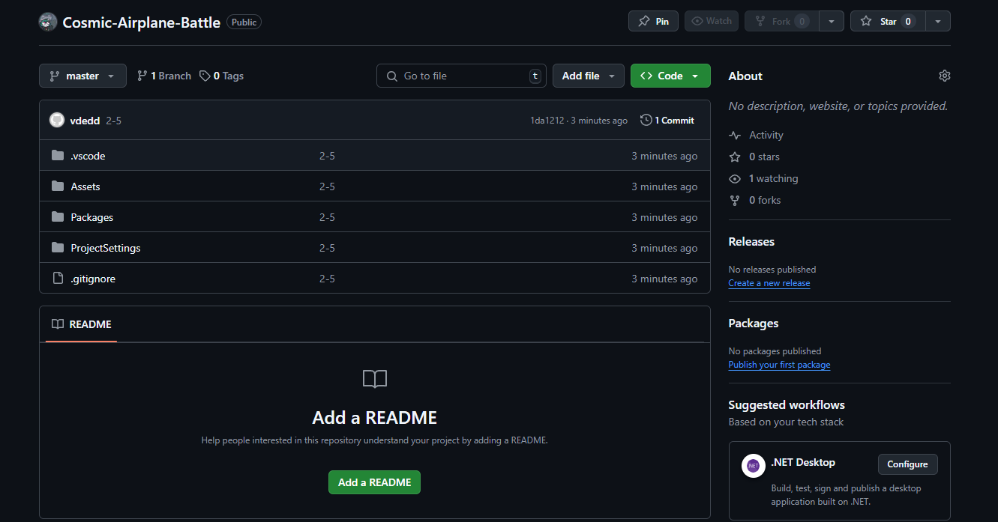Screen dimensions: 998x522
Task: Open the Assets folder
Action: click(x=85, y=186)
